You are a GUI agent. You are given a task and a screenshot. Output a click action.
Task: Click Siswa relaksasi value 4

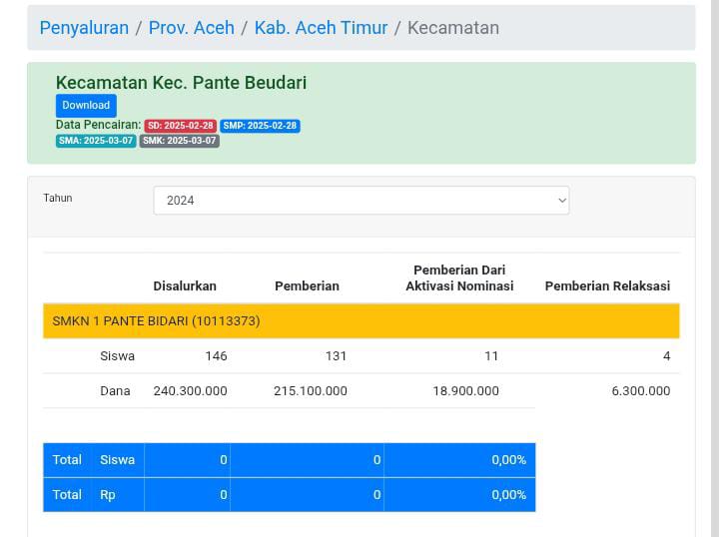666,356
